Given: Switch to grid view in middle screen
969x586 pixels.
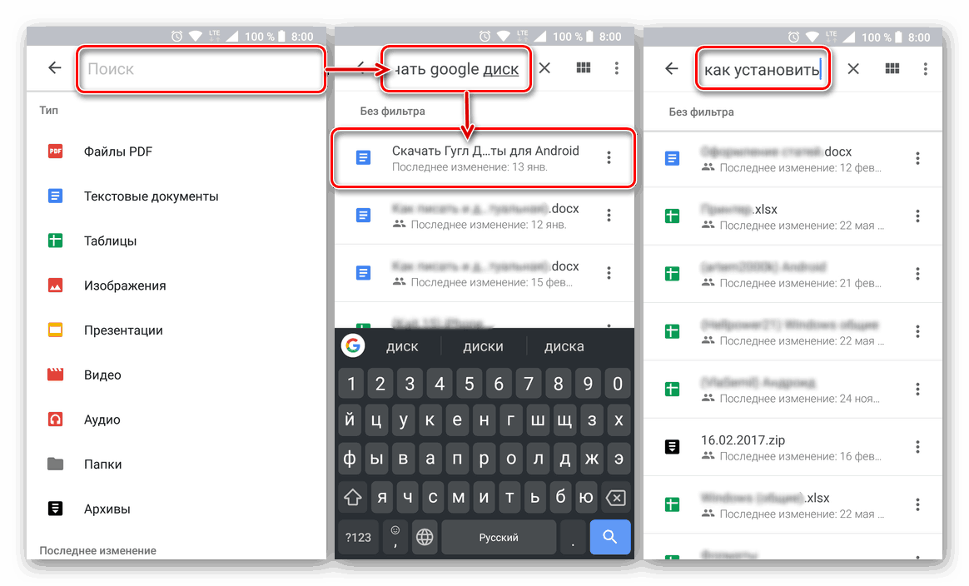Looking at the screenshot, I should coord(583,68).
